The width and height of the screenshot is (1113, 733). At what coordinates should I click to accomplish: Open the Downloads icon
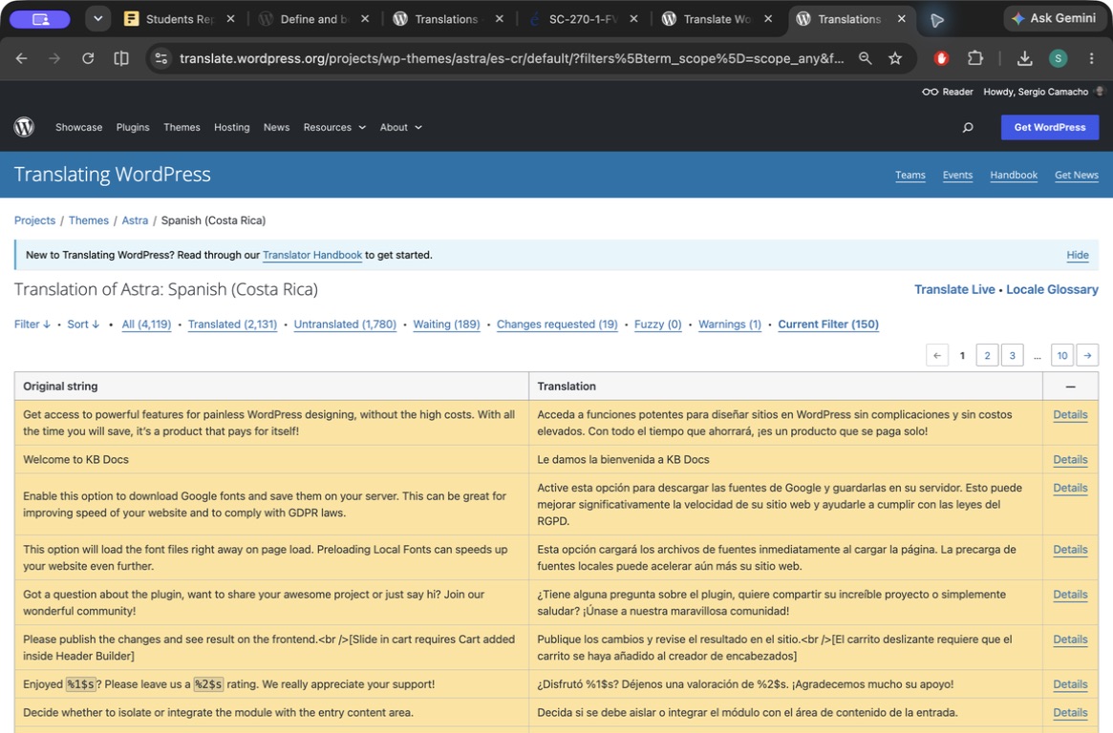[x=1024, y=58]
